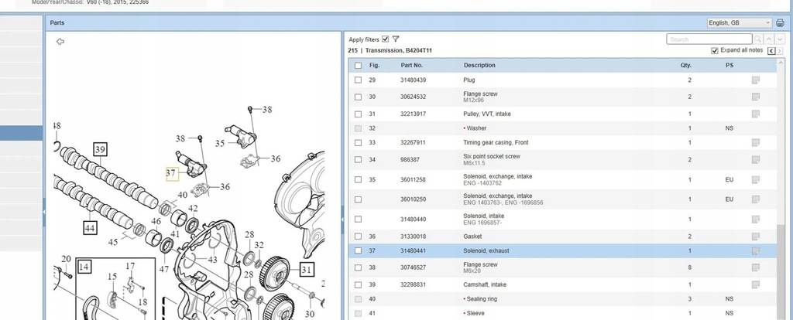Open note icon for part 36010250
Viewport: 793px width, 320px height.
pos(756,199)
